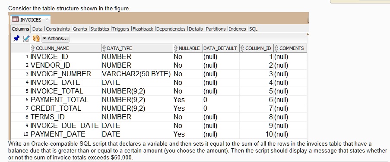390x162 pixels.
Task: Click the sort icon beside COLUMN_ID
Action: tap(242, 48)
